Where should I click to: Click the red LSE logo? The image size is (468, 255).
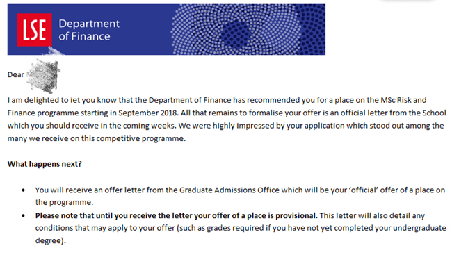click(x=34, y=30)
